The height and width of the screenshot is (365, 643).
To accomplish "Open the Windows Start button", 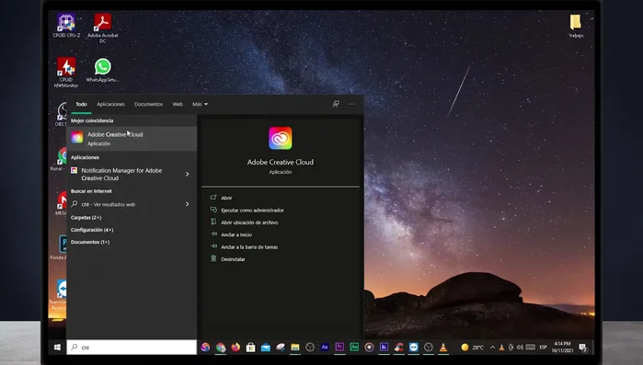I will click(57, 347).
